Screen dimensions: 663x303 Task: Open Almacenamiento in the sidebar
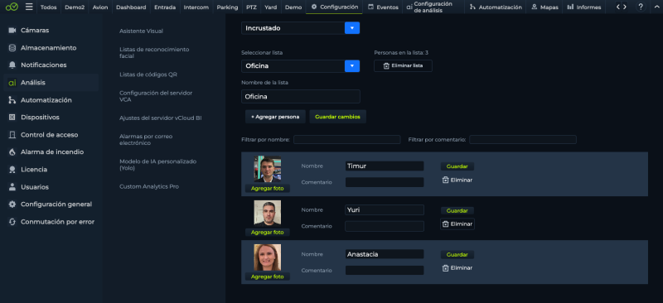tap(51, 48)
